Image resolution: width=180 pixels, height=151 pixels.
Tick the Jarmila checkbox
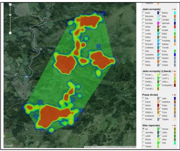[143, 132]
